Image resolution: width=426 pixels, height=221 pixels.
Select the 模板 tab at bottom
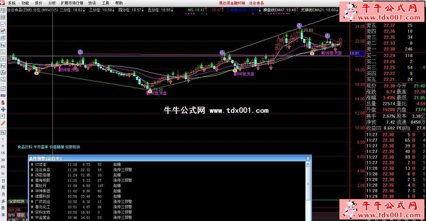[x=21, y=215]
